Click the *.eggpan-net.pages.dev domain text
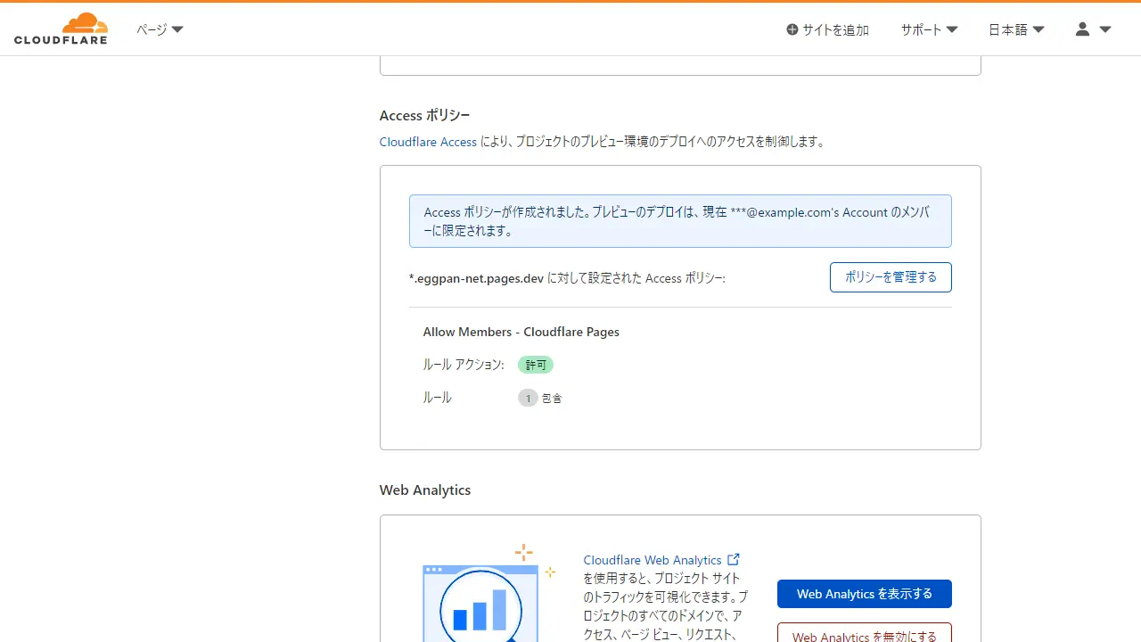 (476, 278)
